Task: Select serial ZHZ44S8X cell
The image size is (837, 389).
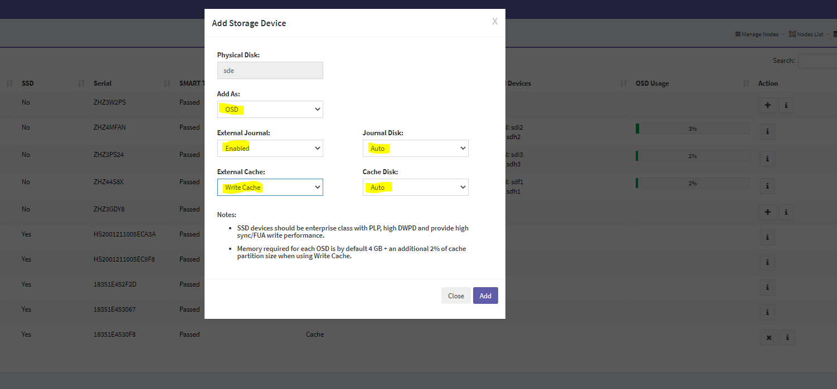Action: pyautogui.click(x=109, y=182)
